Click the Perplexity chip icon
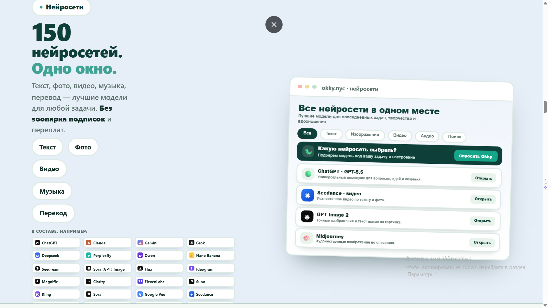Screen dimensions: 548x308 click(89, 255)
